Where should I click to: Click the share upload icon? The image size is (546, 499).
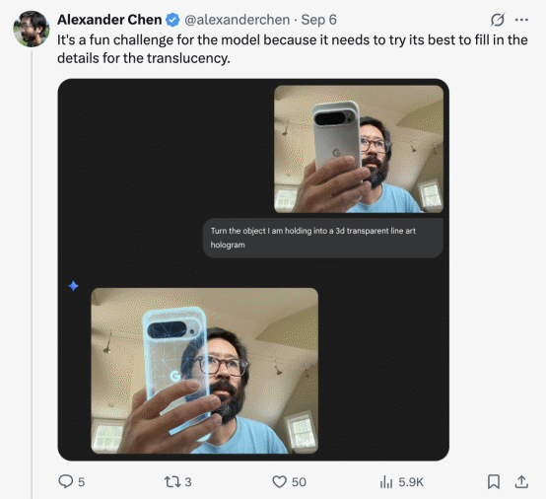521,481
